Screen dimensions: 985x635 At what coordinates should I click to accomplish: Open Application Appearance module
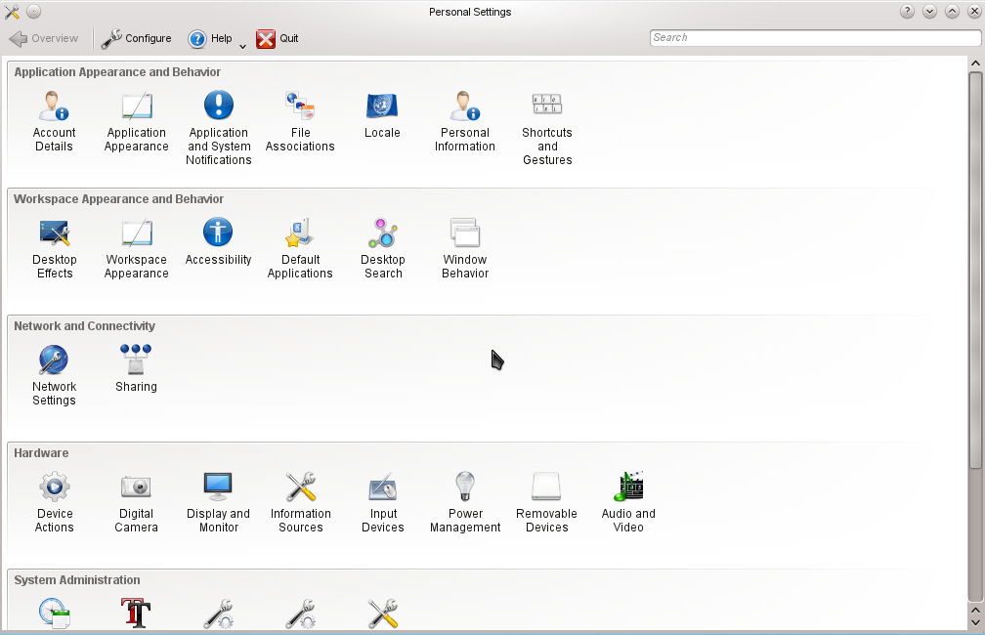point(137,120)
